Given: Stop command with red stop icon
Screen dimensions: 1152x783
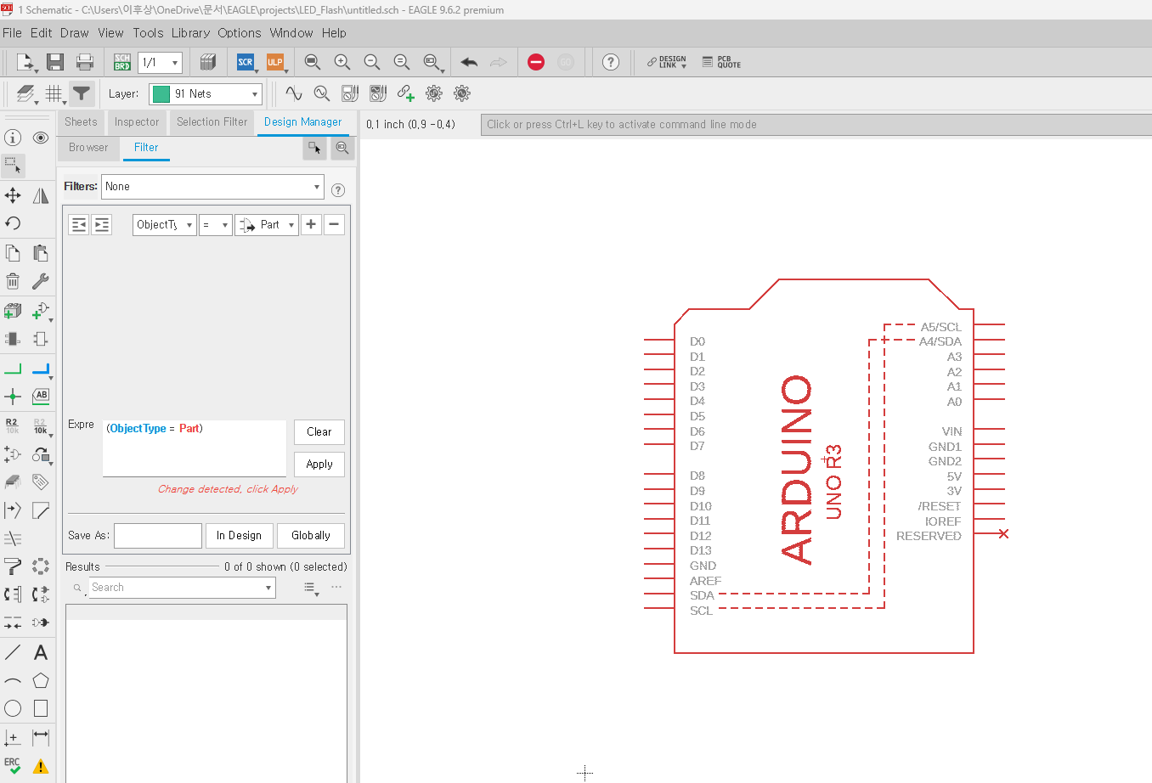Looking at the screenshot, I should (536, 62).
